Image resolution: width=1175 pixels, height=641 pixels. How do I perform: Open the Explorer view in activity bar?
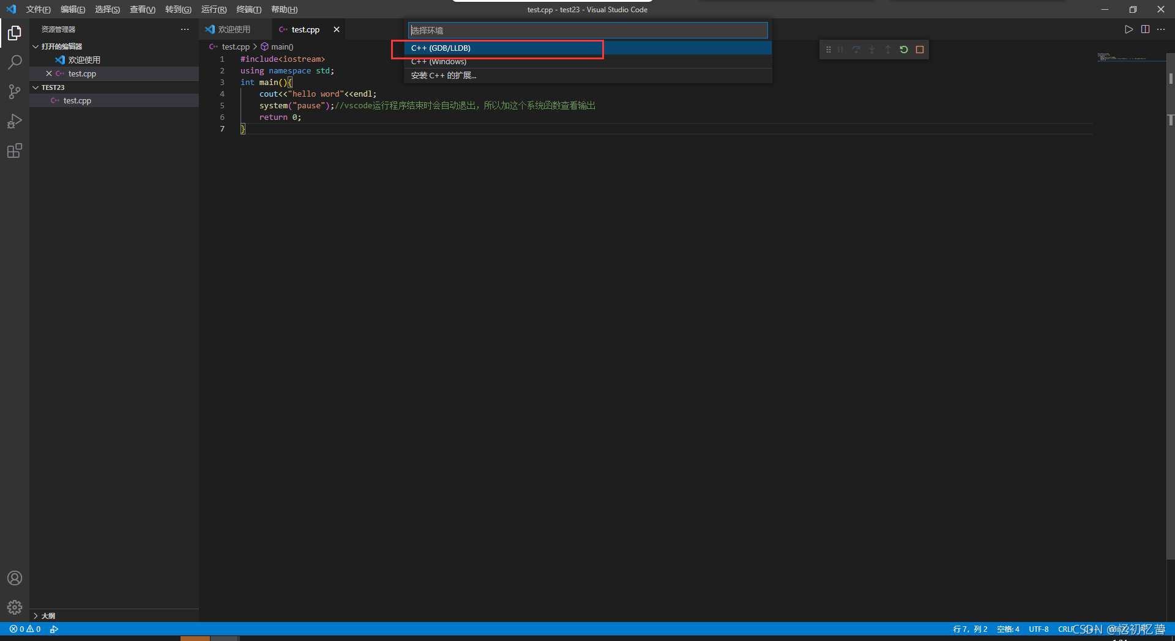[15, 33]
